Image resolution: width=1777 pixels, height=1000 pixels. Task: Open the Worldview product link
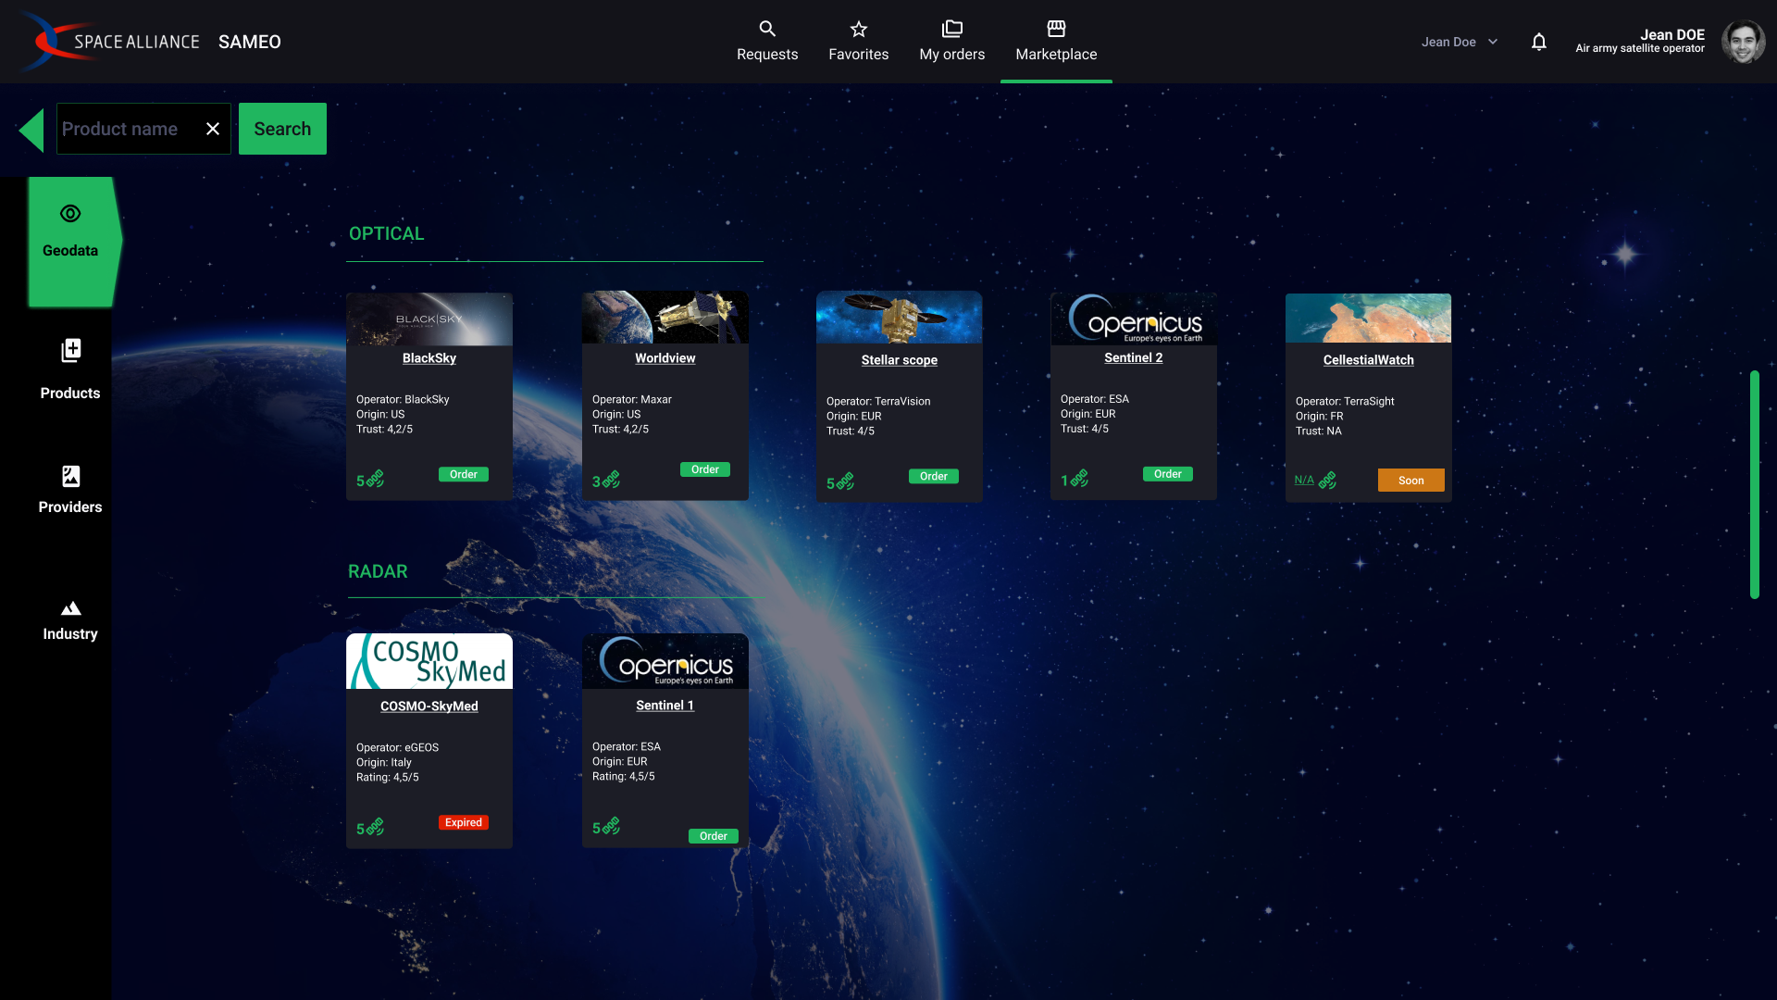[x=665, y=358]
